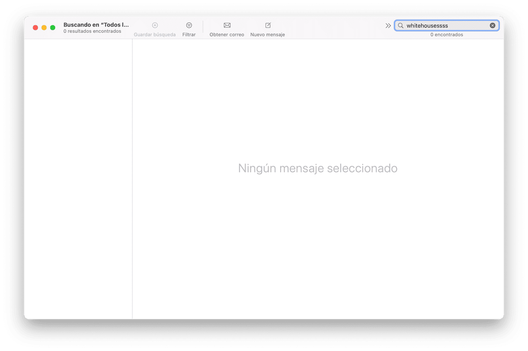This screenshot has width=528, height=351.
Task: Compose with the Nuevo mensaje icon
Action: tap(268, 25)
